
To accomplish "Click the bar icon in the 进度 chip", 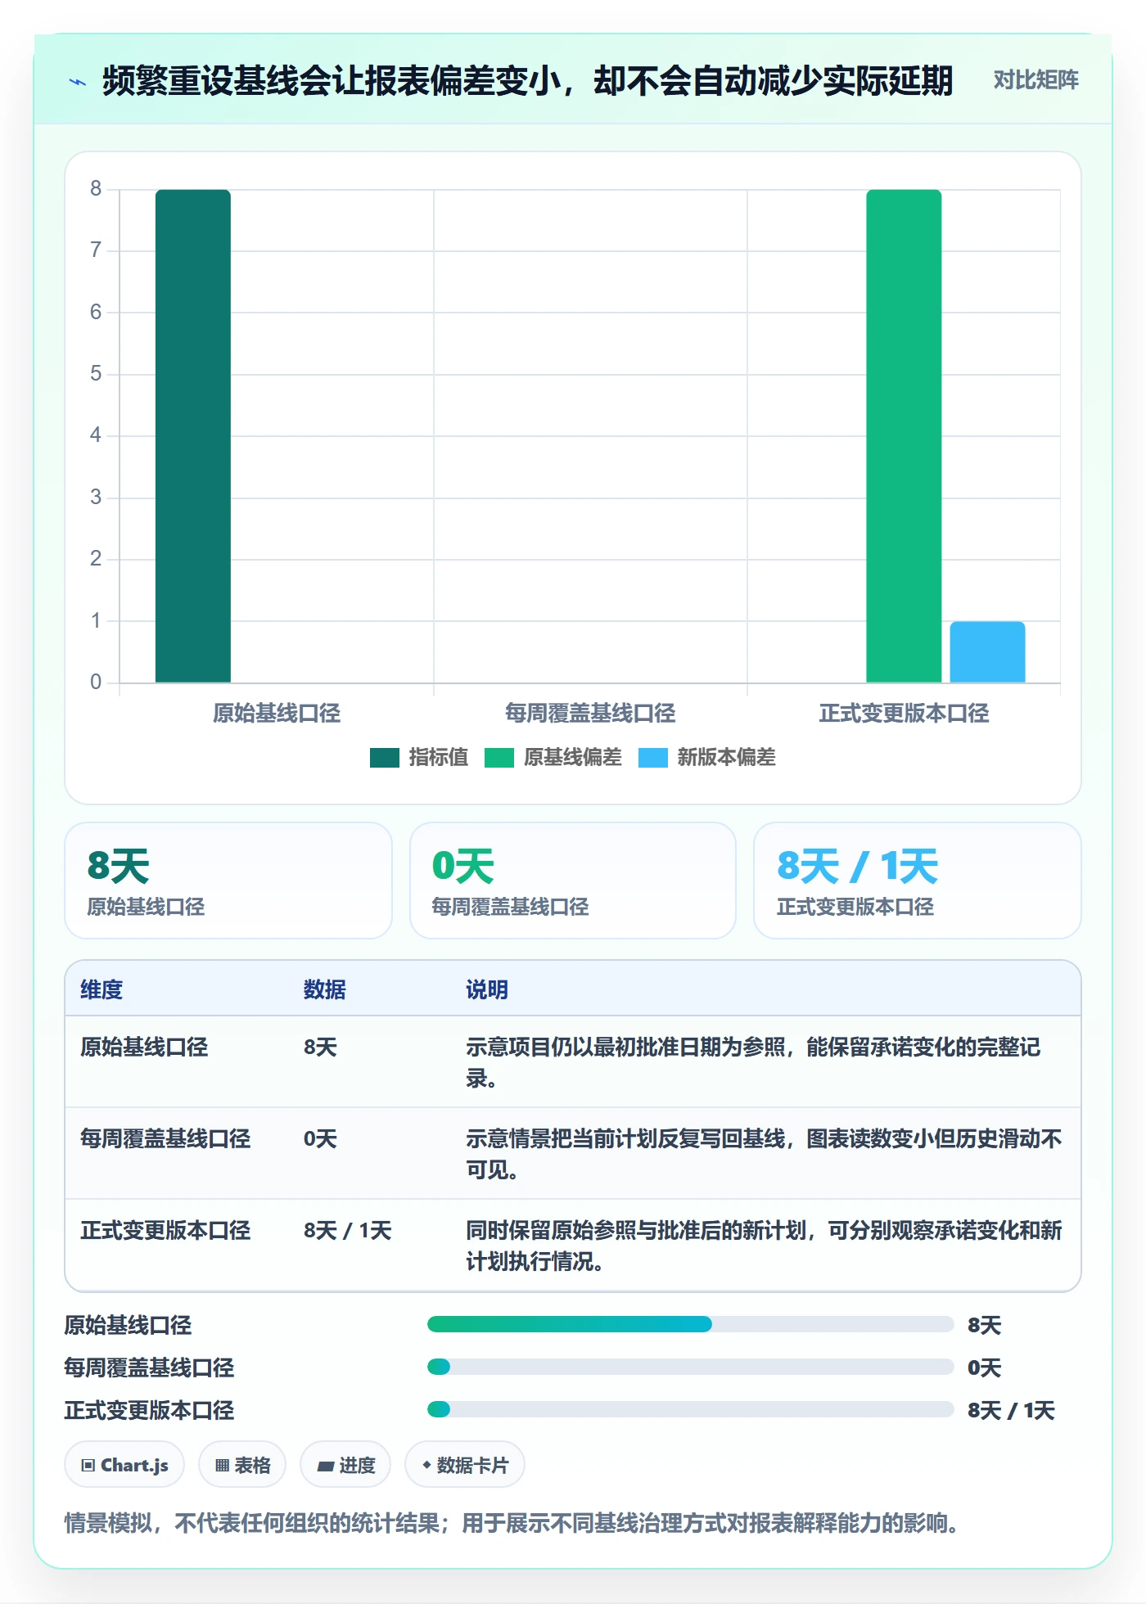I will 325,1467.
